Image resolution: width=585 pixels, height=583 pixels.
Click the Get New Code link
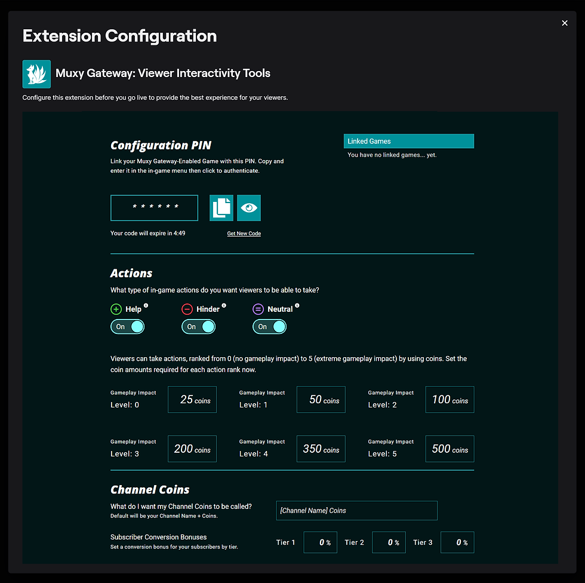(244, 234)
